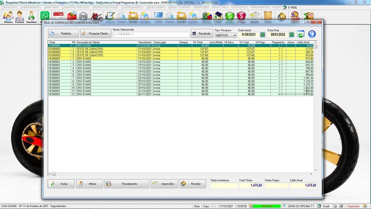Open the FERRAMENTAS menu
The image size is (371, 209).
pos(260,7)
